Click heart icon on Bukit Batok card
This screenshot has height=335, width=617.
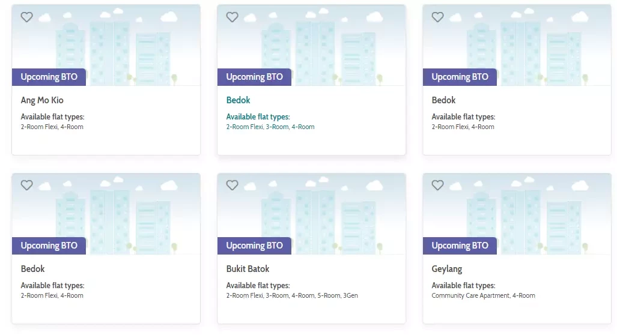tap(232, 185)
